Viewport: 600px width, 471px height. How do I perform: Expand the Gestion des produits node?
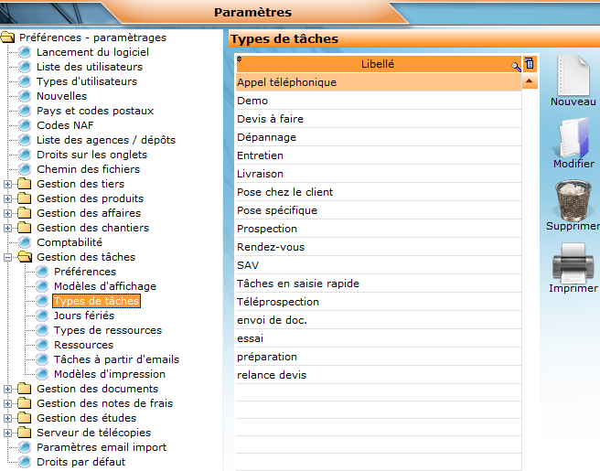coord(7,199)
